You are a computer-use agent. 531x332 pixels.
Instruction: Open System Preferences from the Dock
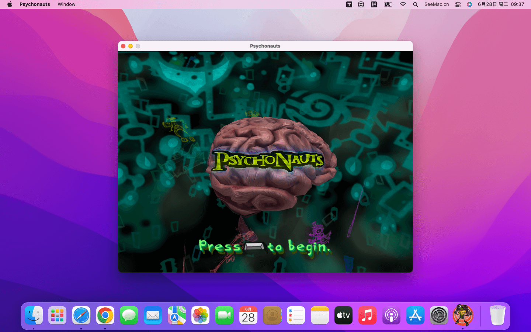tap(439, 315)
